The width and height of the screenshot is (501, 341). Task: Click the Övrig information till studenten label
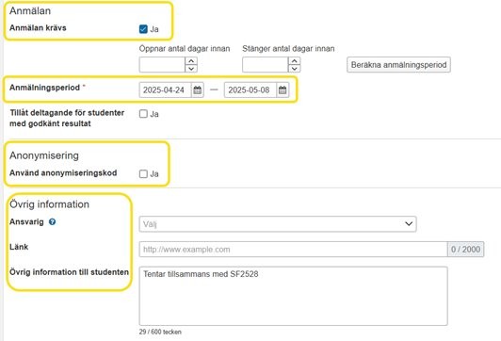point(70,272)
